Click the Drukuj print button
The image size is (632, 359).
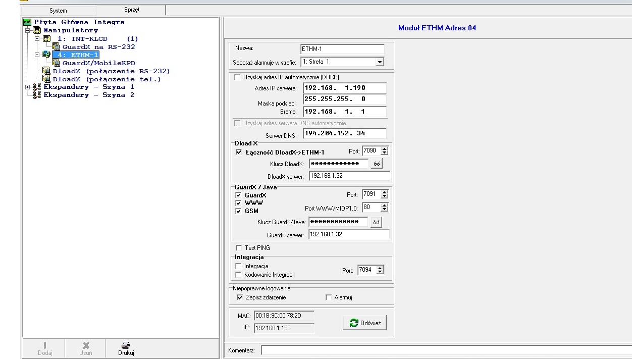tap(126, 348)
